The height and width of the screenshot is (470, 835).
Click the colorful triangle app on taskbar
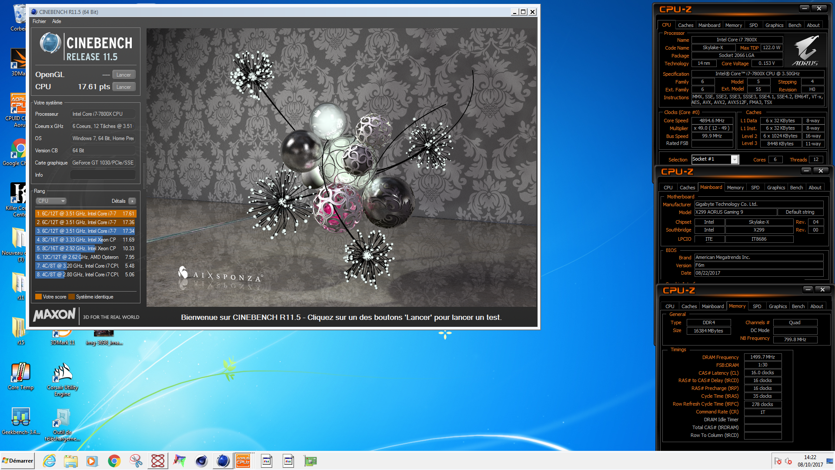[179, 461]
